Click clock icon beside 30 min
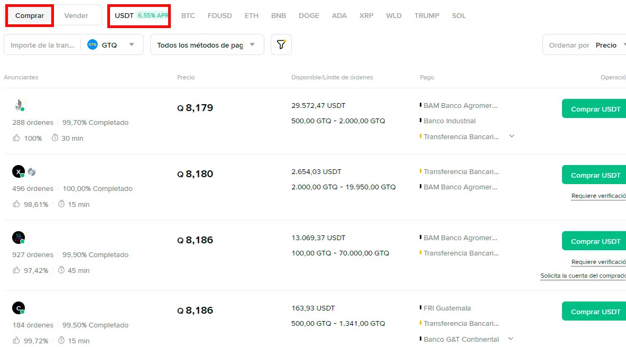The image size is (626, 347). [55, 138]
